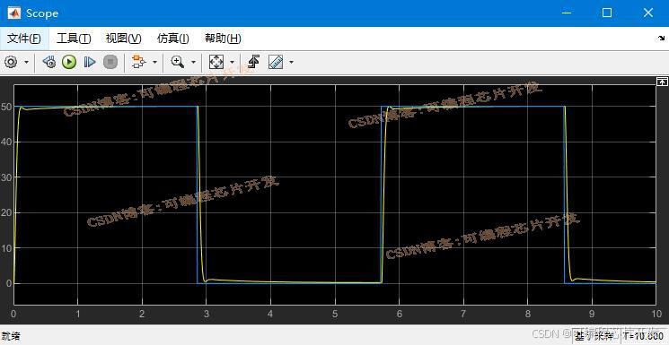
Task: Click the Step Forward button
Action: pos(89,62)
